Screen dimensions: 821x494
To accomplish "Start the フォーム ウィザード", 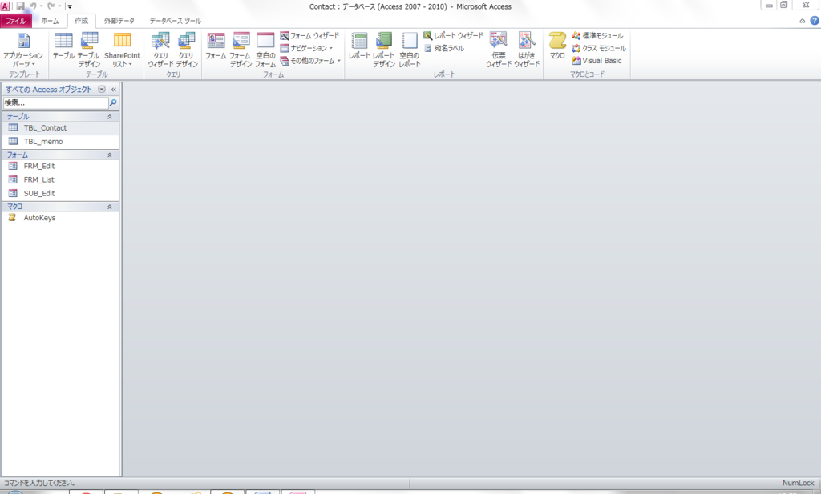I will (x=309, y=35).
